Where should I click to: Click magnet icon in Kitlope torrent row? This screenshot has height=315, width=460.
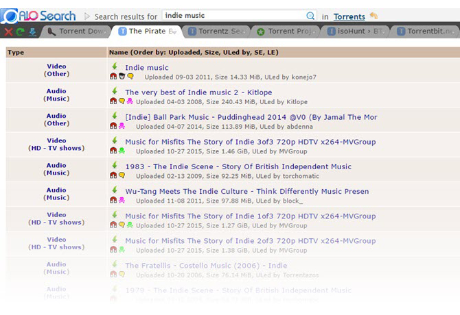[113, 101]
